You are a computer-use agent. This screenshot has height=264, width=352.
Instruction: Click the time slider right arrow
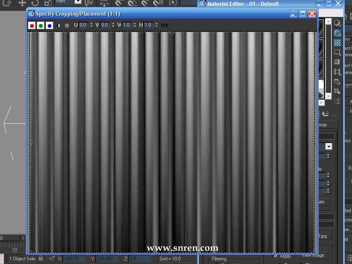tap(23, 238)
